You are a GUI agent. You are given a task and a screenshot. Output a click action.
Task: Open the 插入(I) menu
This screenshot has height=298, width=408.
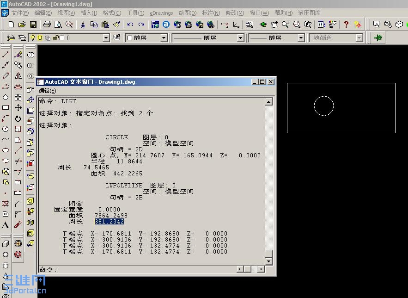tap(89, 13)
